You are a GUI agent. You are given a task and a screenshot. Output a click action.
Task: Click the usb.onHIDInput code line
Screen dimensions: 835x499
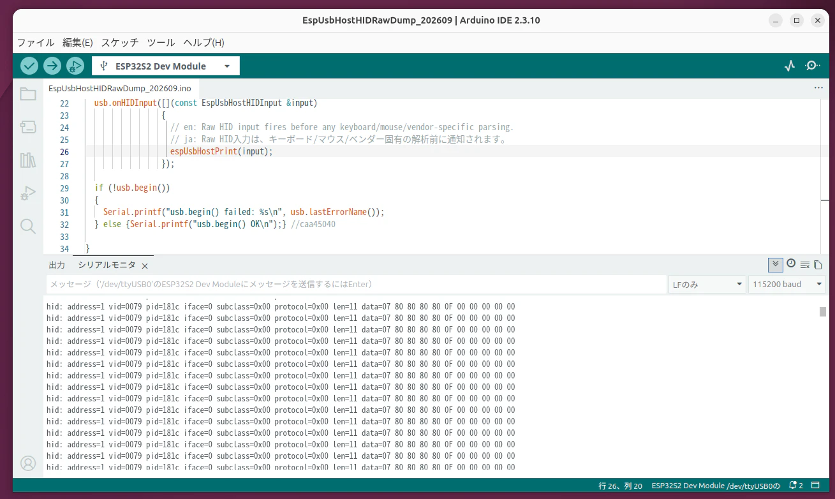click(x=205, y=103)
